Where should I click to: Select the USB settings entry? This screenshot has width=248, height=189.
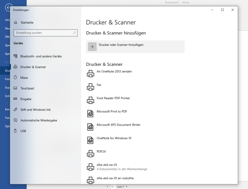pyautogui.click(x=23, y=131)
